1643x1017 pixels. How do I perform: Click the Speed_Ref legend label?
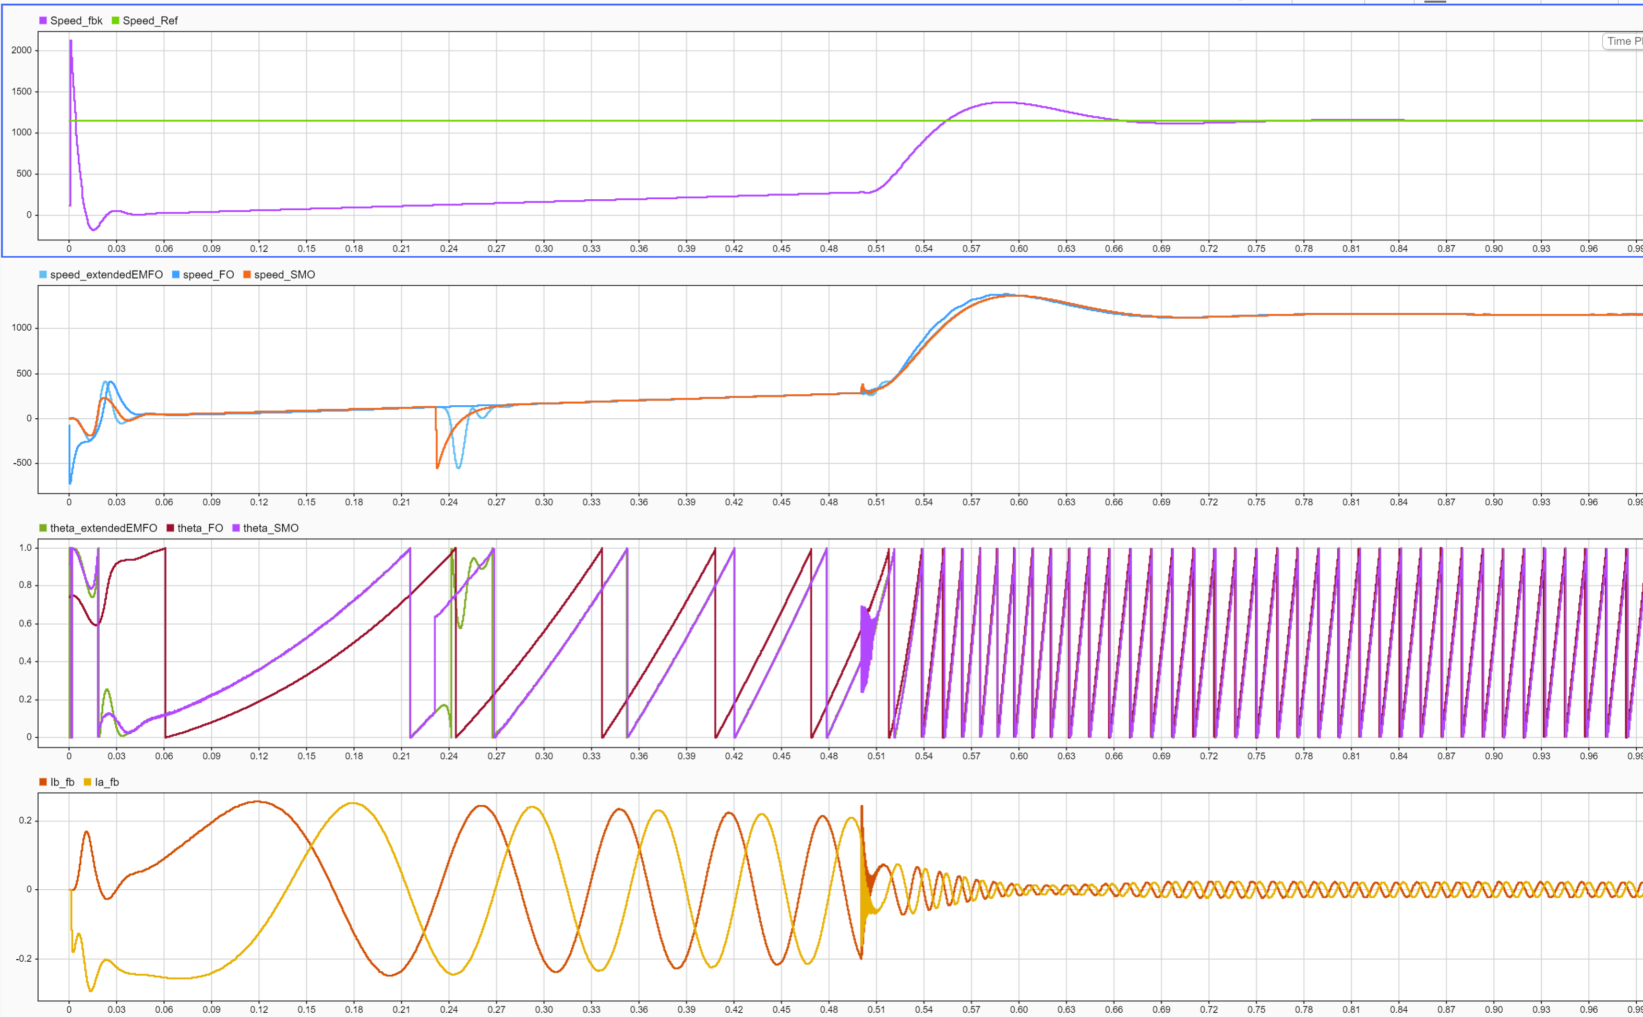pos(149,21)
